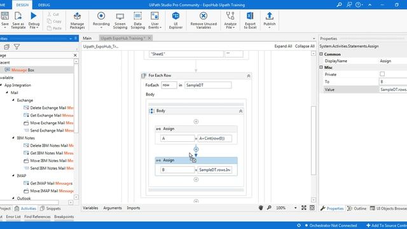Click the fit to screen icon
This screenshot has height=229, width=407.
click(304, 208)
